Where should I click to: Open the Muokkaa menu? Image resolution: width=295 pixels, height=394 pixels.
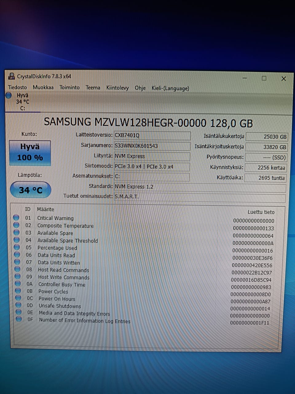(x=43, y=87)
